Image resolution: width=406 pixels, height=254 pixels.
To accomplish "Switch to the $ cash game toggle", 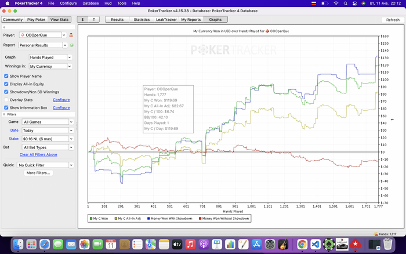I will pos(82,19).
